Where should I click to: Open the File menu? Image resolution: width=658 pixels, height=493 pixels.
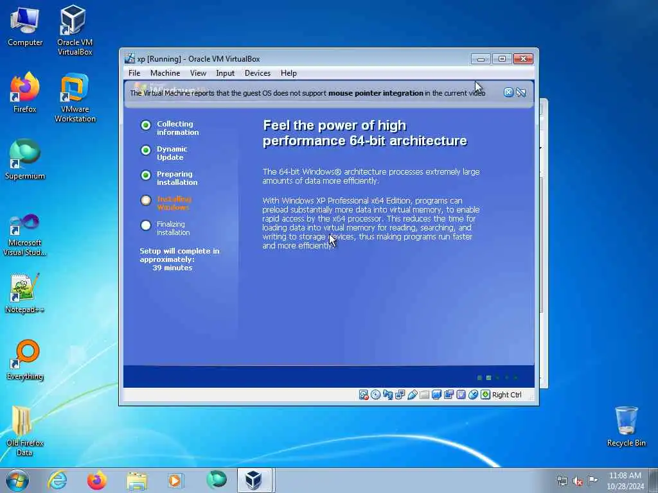click(134, 73)
